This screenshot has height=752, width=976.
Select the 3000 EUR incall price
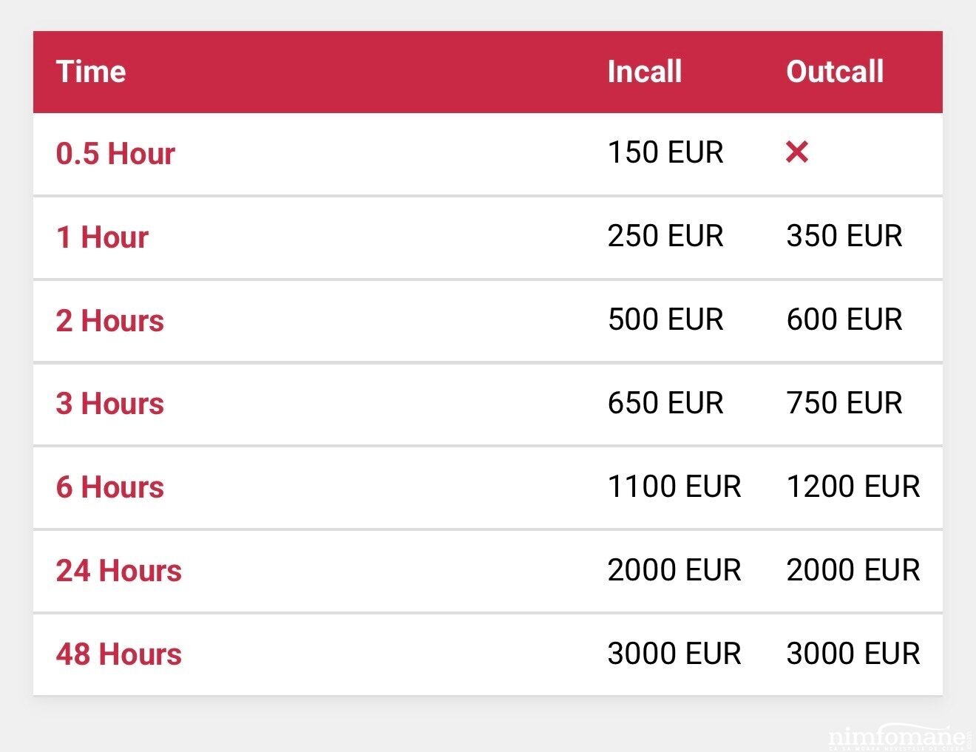[674, 654]
